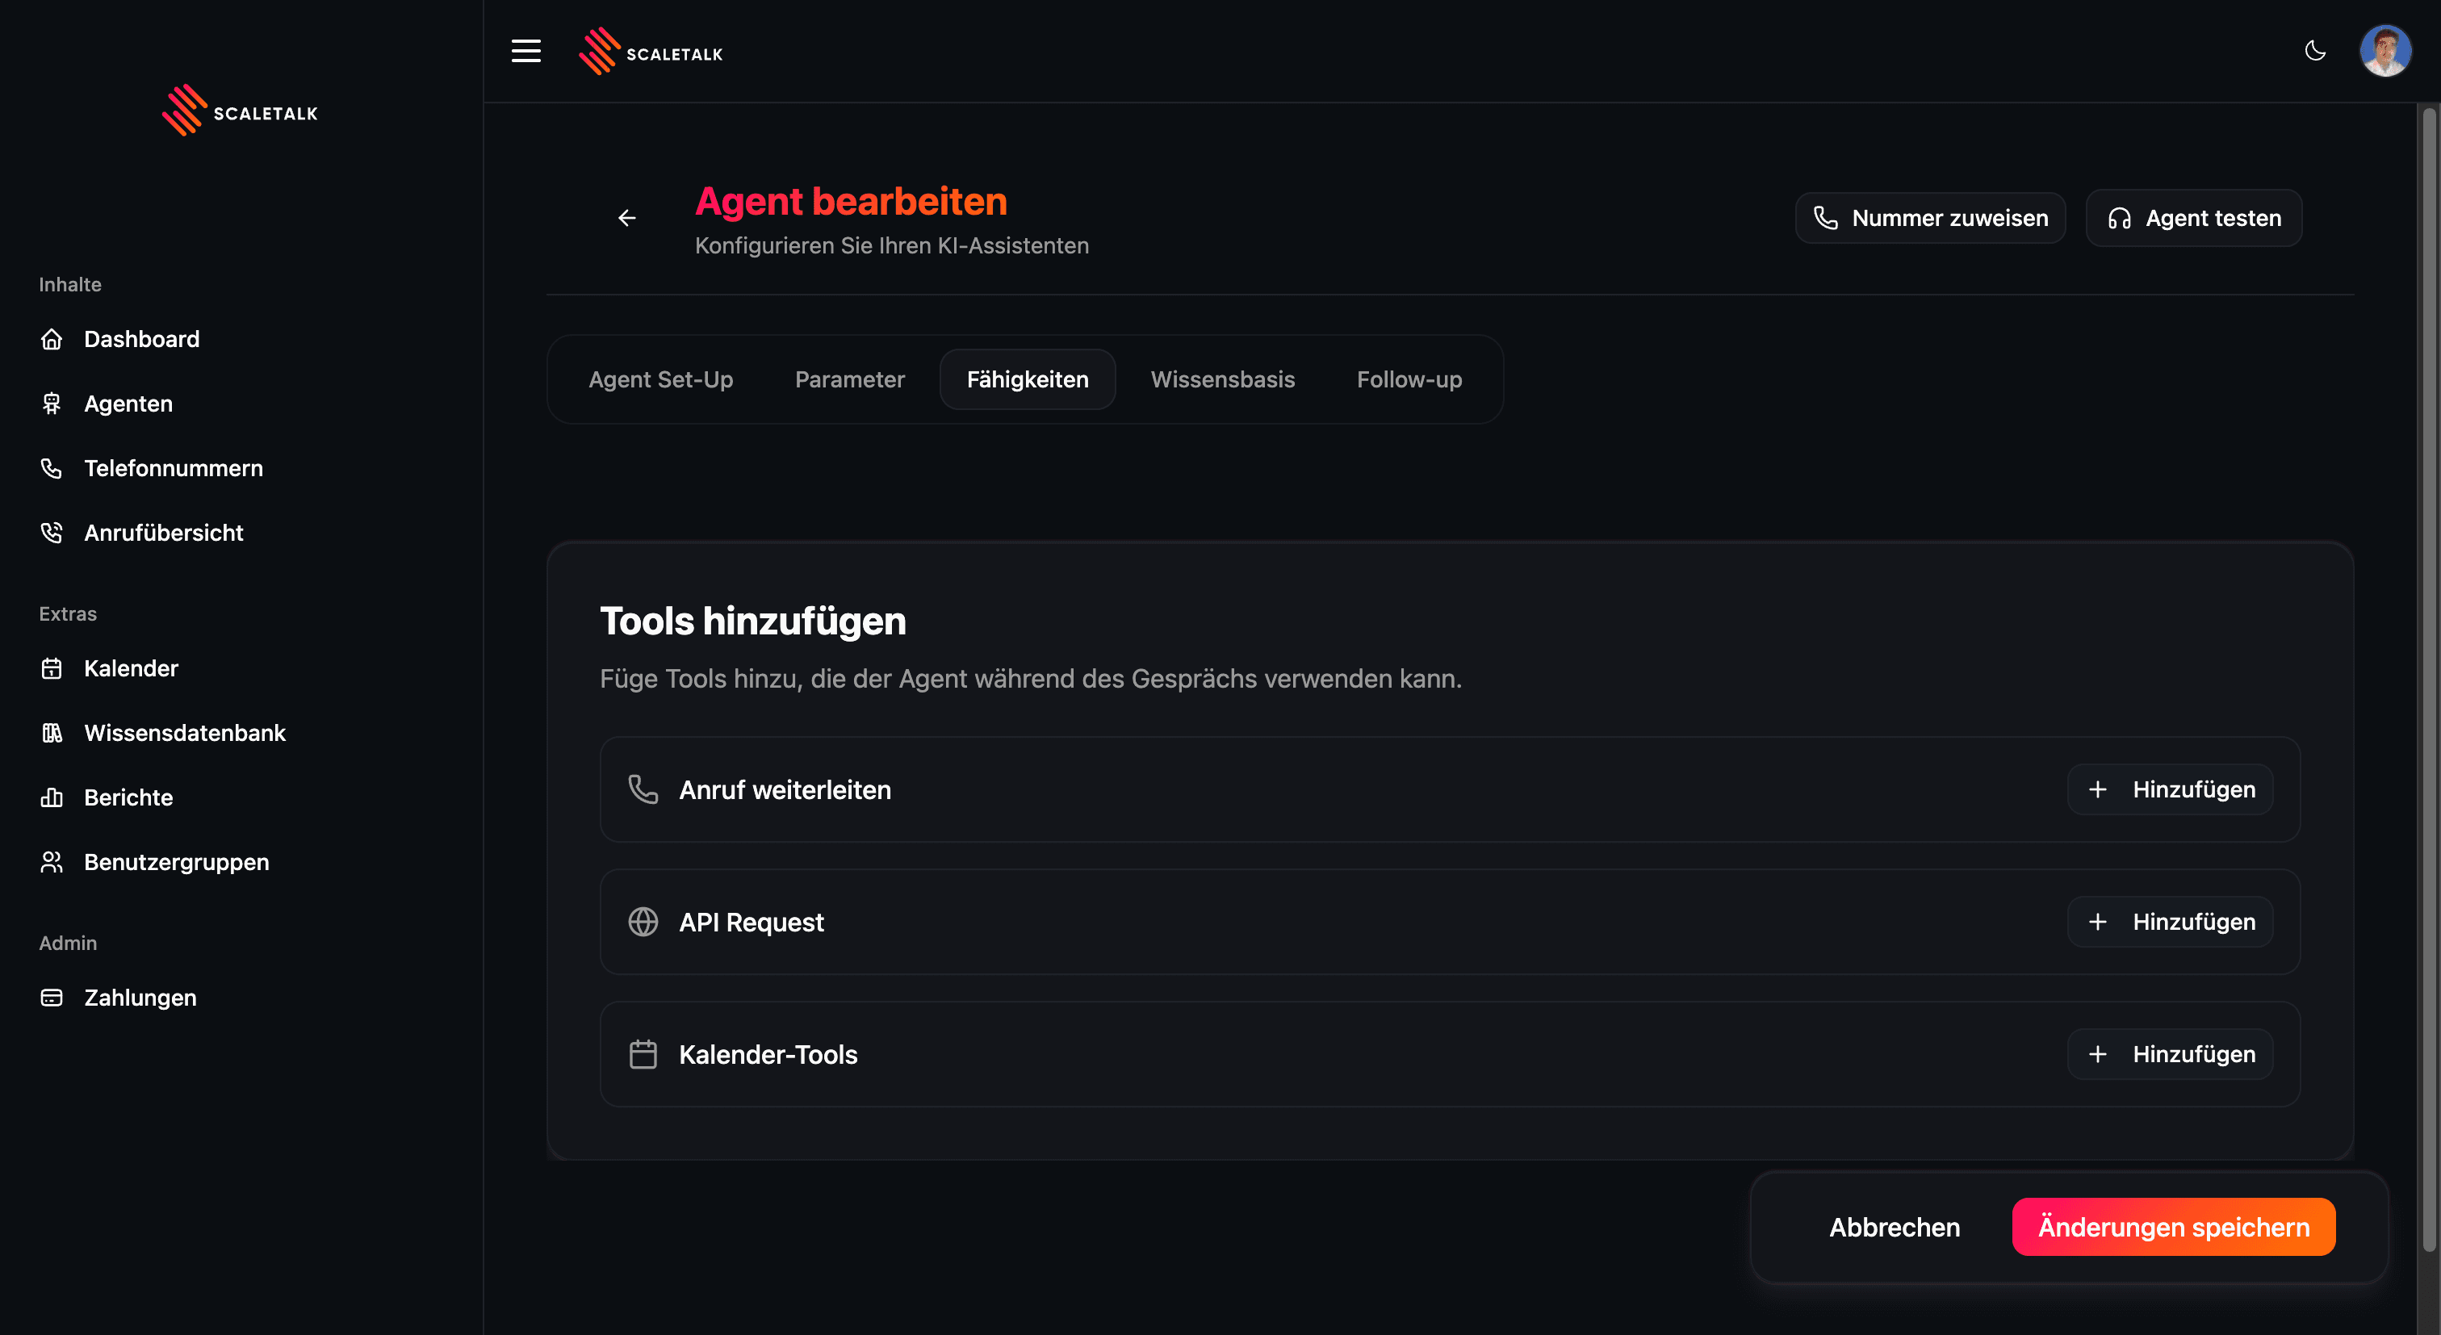The height and width of the screenshot is (1335, 2441).
Task: Add the API Request tool
Action: pyautogui.click(x=2169, y=921)
